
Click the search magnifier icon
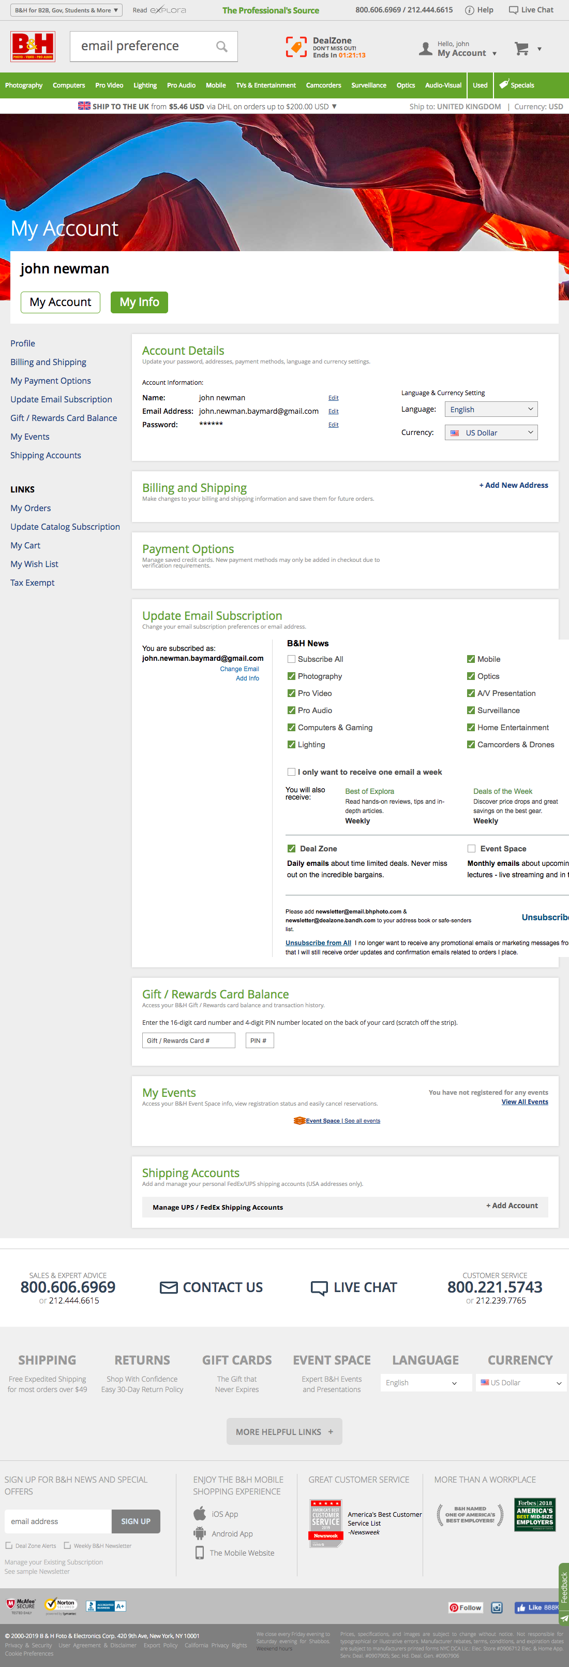(221, 47)
